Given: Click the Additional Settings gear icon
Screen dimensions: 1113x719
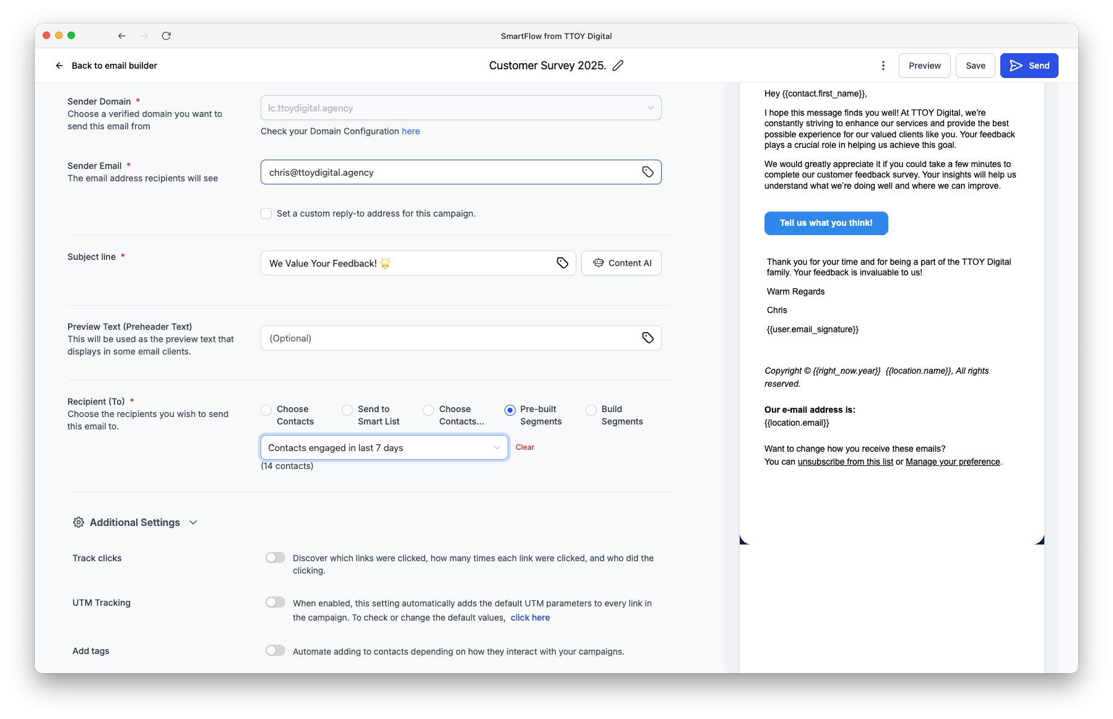Looking at the screenshot, I should (79, 522).
